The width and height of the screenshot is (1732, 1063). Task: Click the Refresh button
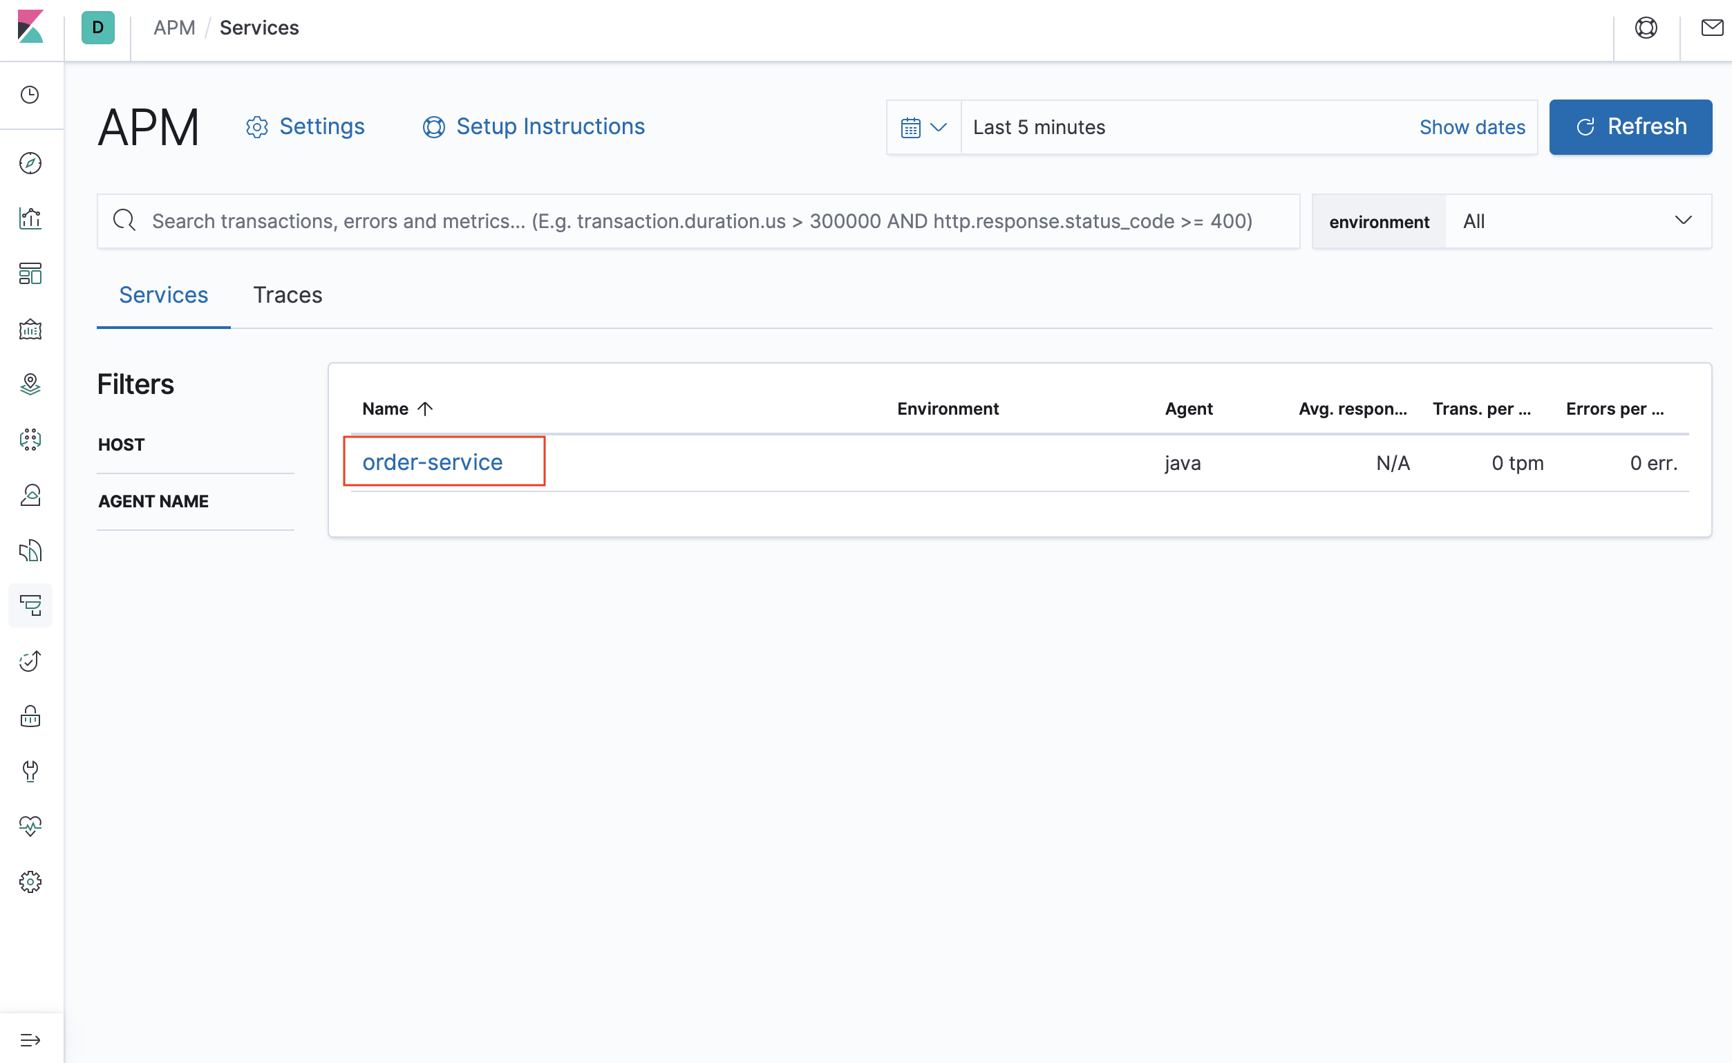(1630, 127)
